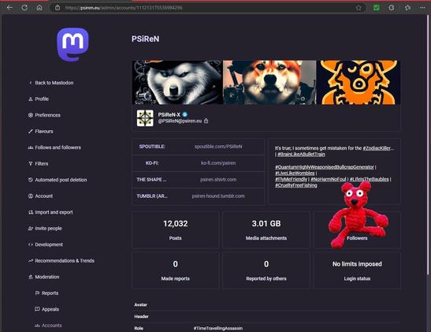This screenshot has height=332, width=431.
Task: Click the Profile person icon in sidebar
Action: [x=31, y=99]
